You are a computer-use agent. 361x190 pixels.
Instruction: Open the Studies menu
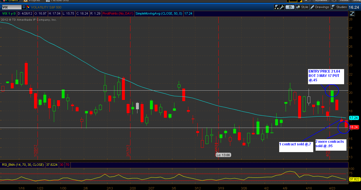(339, 7)
